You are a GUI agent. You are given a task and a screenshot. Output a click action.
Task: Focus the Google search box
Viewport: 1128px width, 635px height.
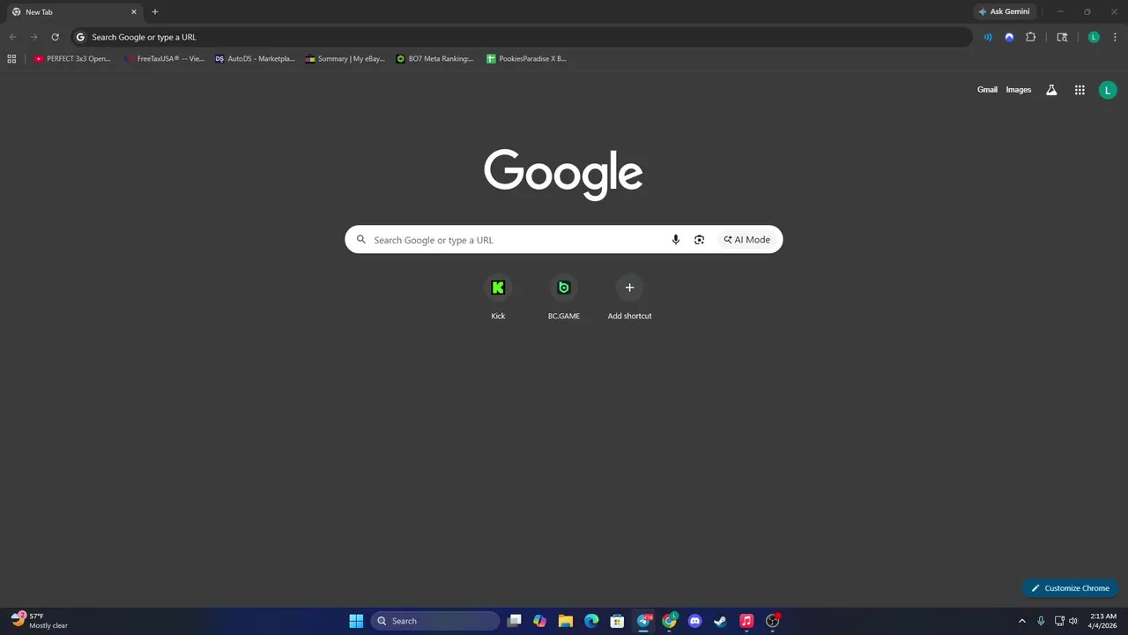[x=563, y=240]
